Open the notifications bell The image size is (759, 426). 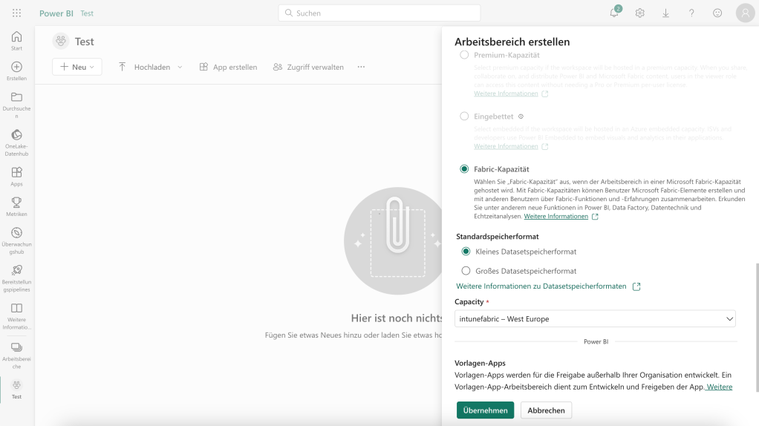pos(614,13)
